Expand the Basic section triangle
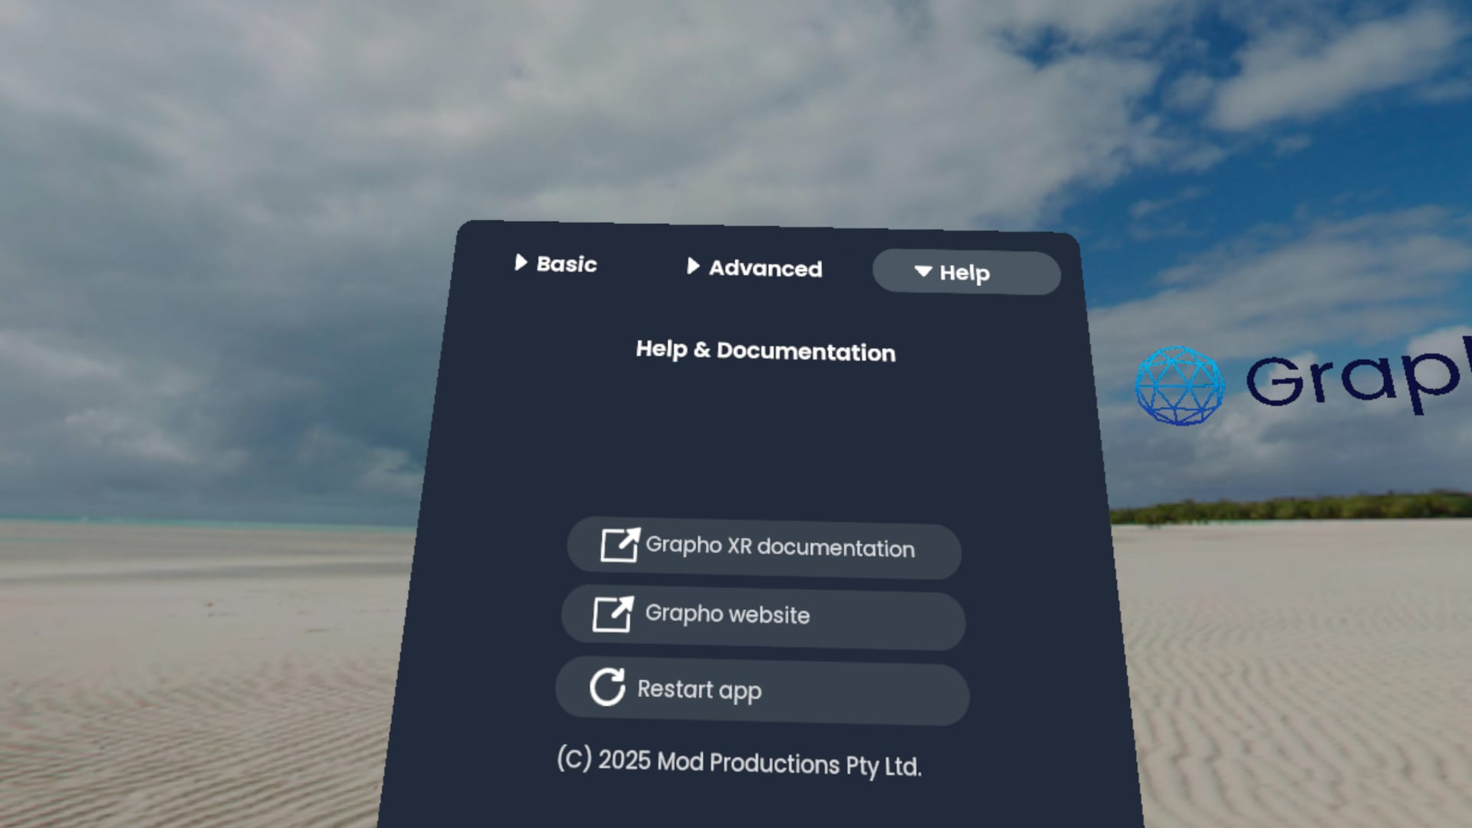1472x828 pixels. pos(521,263)
